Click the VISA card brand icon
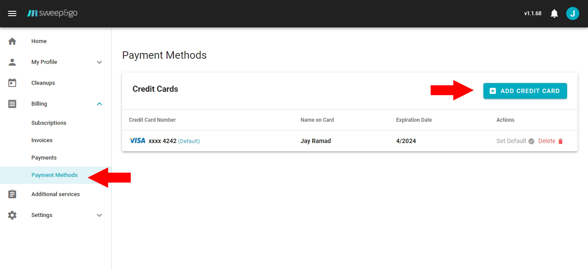Image resolution: width=588 pixels, height=270 pixels. (137, 140)
